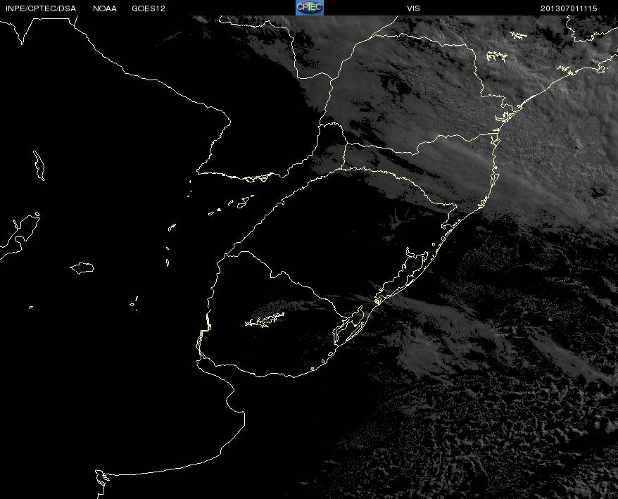Click the VIS channel label
This screenshot has height=499, width=618.
[x=413, y=8]
